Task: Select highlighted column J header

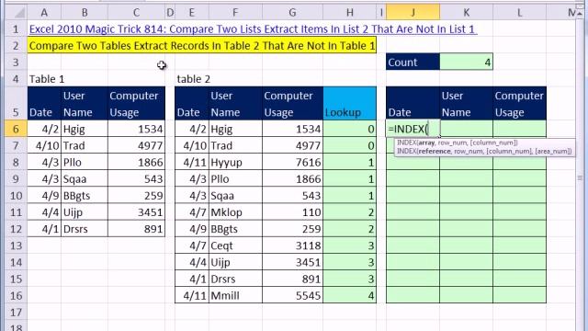Action: 413,12
